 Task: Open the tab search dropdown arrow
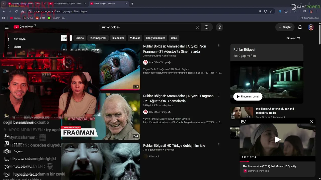point(4,4)
